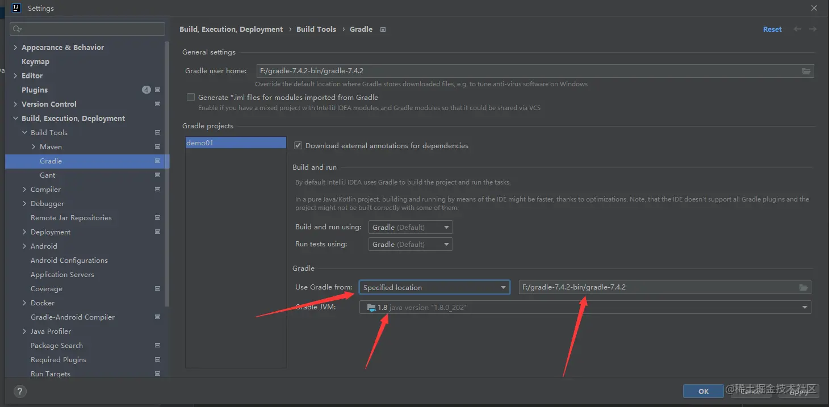Enable Generate *.iml files for modules checkbox
Screen dimensions: 829x407
(x=191, y=97)
